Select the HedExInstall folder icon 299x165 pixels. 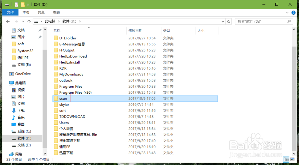[x=56, y=62]
